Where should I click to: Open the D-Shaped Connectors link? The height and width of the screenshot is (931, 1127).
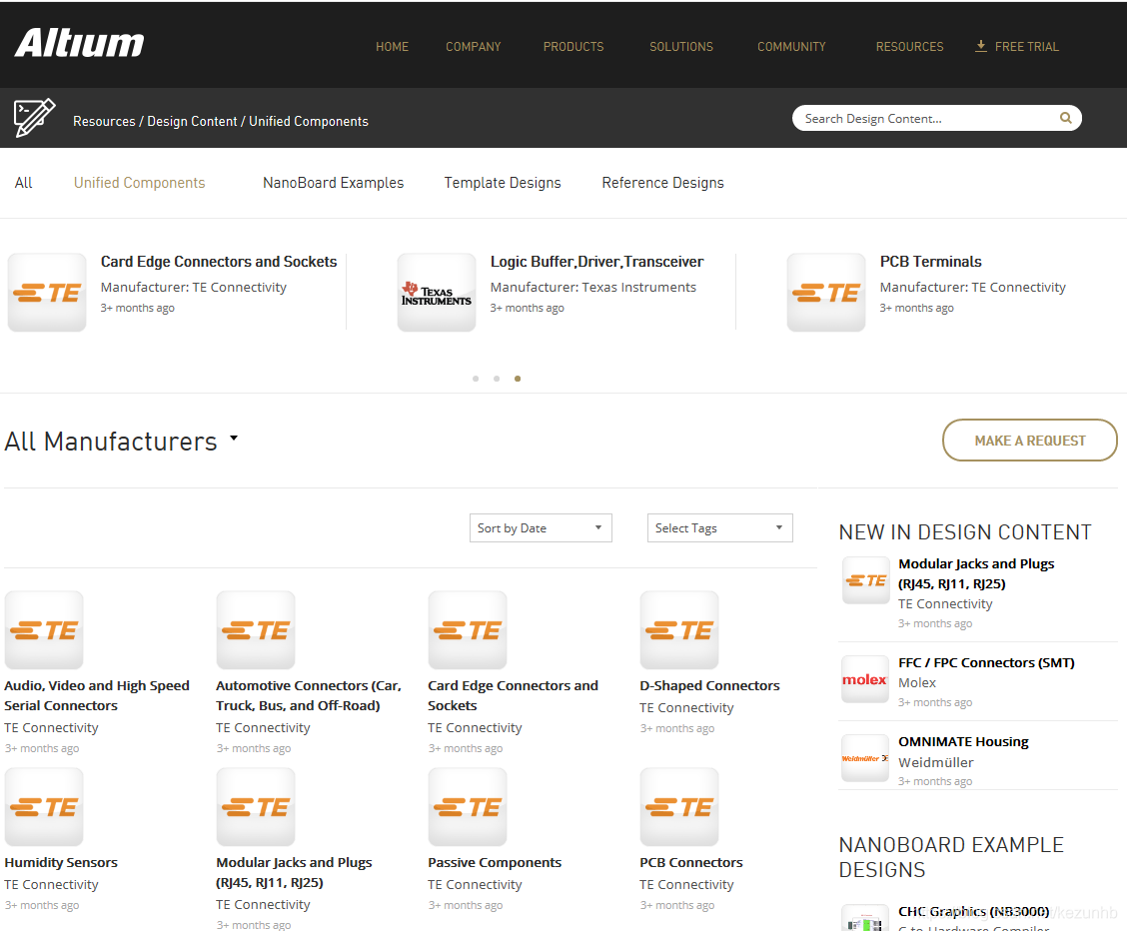[x=709, y=686]
